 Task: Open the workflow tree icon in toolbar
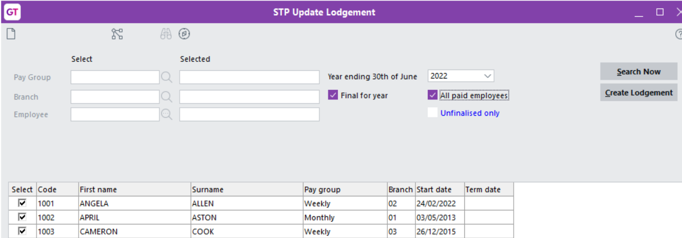[x=117, y=34]
